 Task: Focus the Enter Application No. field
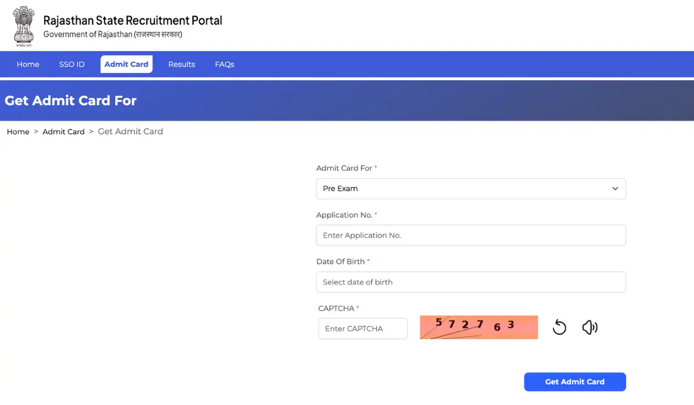tap(471, 235)
